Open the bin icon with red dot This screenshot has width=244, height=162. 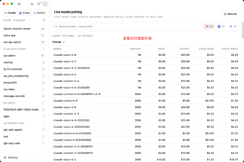pyautogui.click(x=39, y=4)
